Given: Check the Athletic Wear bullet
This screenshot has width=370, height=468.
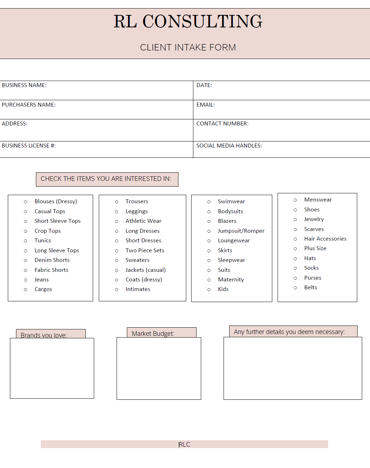Looking at the screenshot, I should (117, 221).
